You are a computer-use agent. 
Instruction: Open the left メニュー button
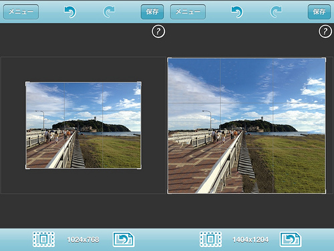21,11
